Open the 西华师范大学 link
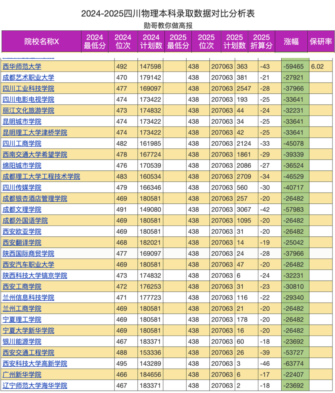This screenshot has width=335, height=393. pos(22,67)
